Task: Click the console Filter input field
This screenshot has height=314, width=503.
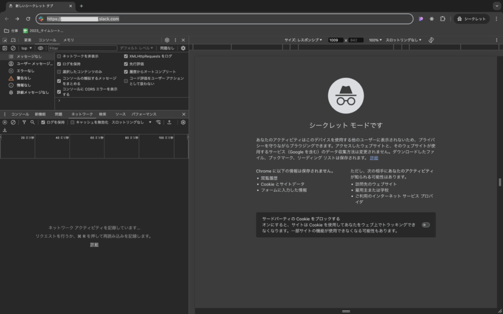Action: [83, 48]
